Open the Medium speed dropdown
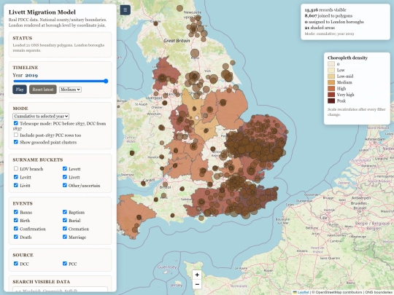 point(70,90)
